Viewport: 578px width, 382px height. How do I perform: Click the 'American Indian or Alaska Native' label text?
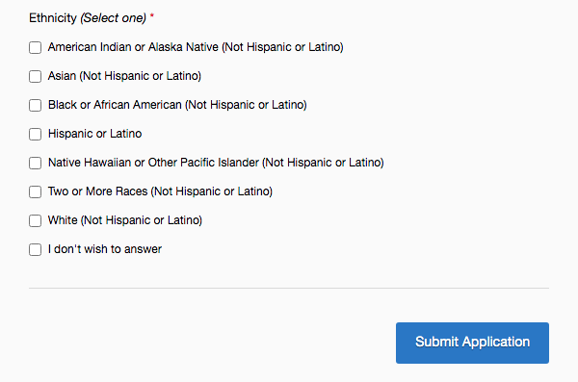pos(196,47)
